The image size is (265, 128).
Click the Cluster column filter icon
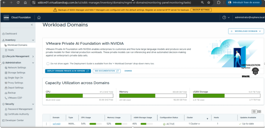[207, 119]
